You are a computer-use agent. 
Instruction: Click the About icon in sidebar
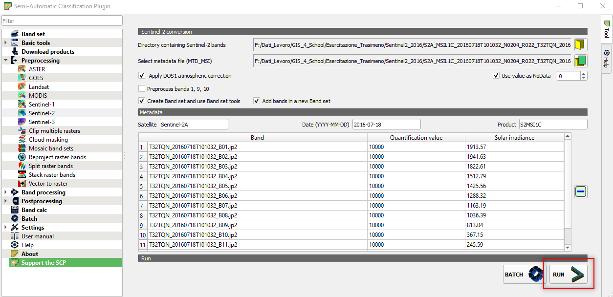[15, 254]
